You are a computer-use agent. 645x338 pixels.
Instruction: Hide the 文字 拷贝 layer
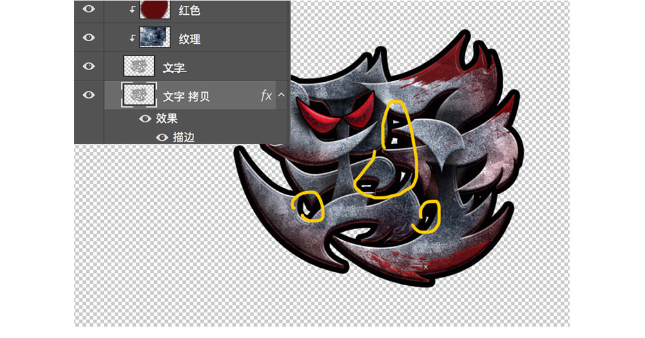(x=88, y=95)
